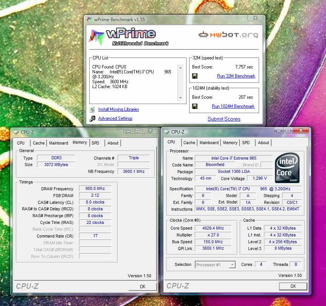The width and height of the screenshot is (326, 306).
Task: Click OK in the left CPU-Z Memory window
Action: point(143,287)
